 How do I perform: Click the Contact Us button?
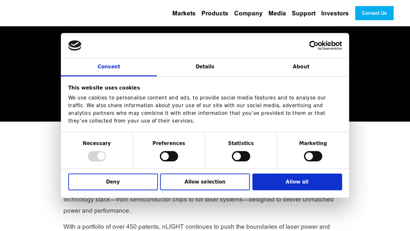pyautogui.click(x=374, y=13)
